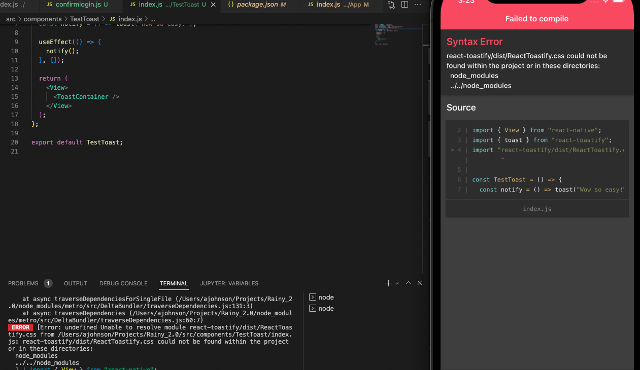
Task: Select the first node terminal in the list
Action: pos(326,297)
